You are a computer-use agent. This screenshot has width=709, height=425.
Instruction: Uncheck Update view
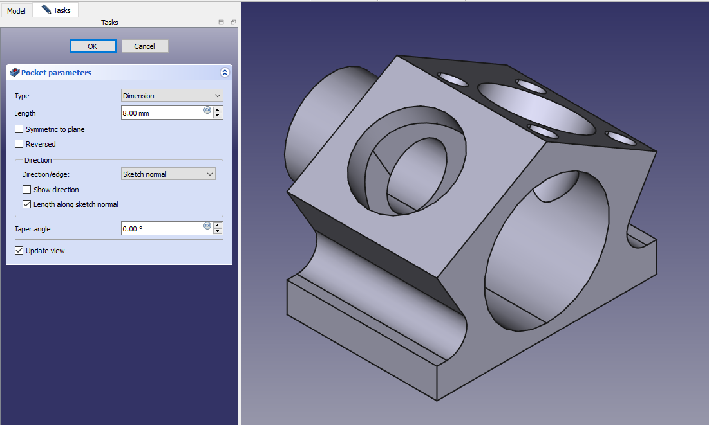click(x=19, y=251)
